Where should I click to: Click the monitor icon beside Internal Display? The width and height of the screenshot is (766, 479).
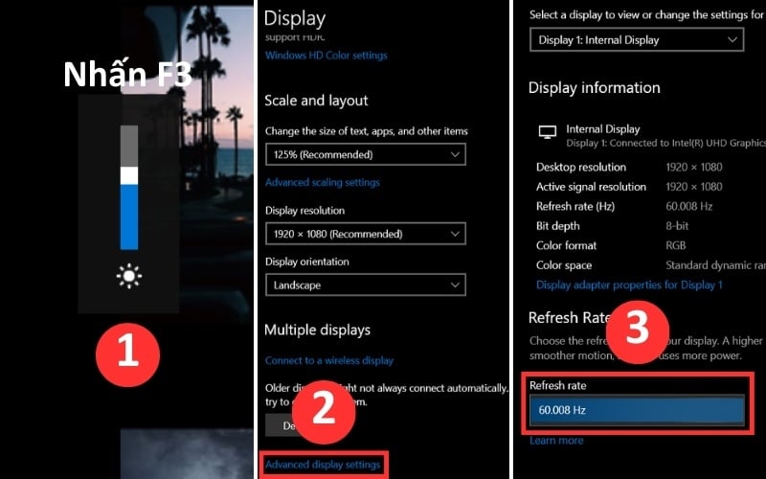pos(547,133)
